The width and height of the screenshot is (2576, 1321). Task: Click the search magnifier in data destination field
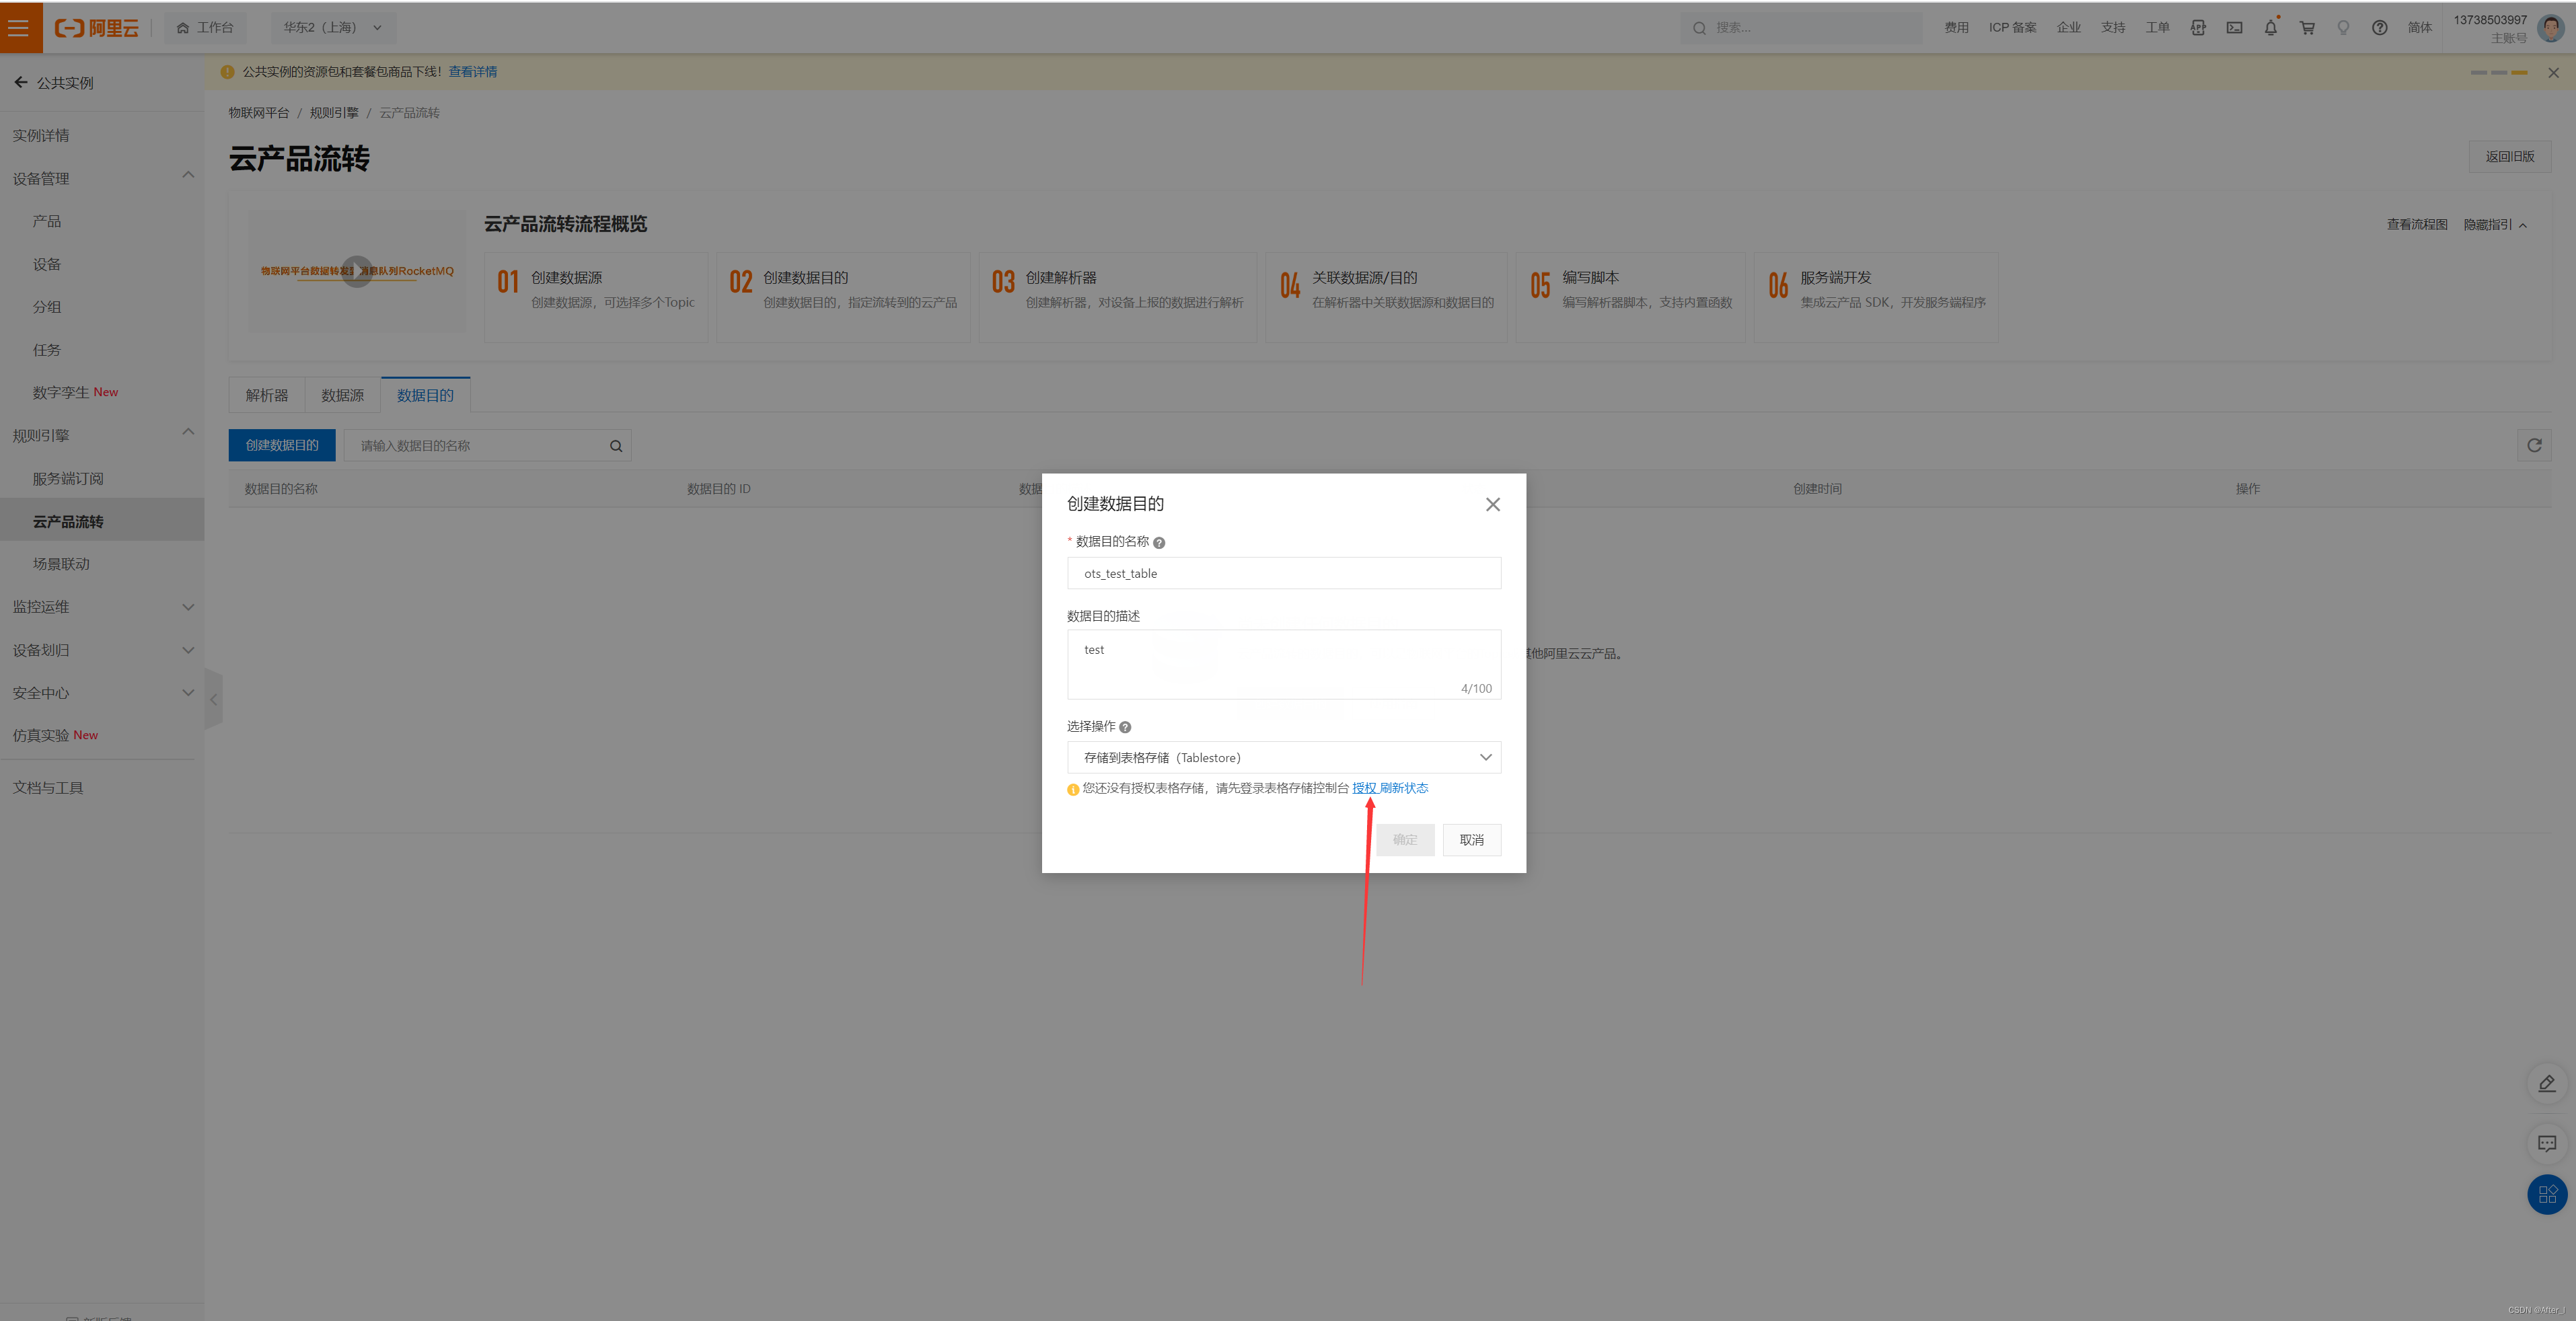coord(616,446)
